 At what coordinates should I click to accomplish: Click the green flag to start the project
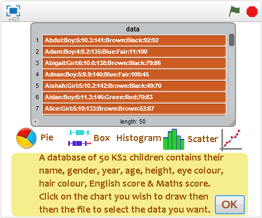[234, 11]
